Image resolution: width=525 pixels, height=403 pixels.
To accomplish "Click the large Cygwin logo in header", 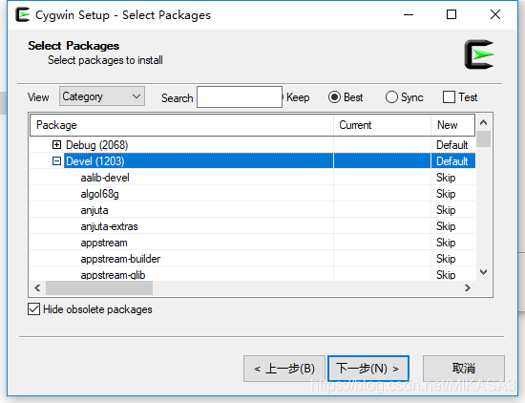I will pyautogui.click(x=479, y=54).
